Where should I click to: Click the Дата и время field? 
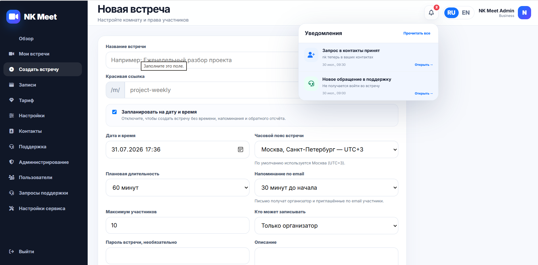coord(177,149)
